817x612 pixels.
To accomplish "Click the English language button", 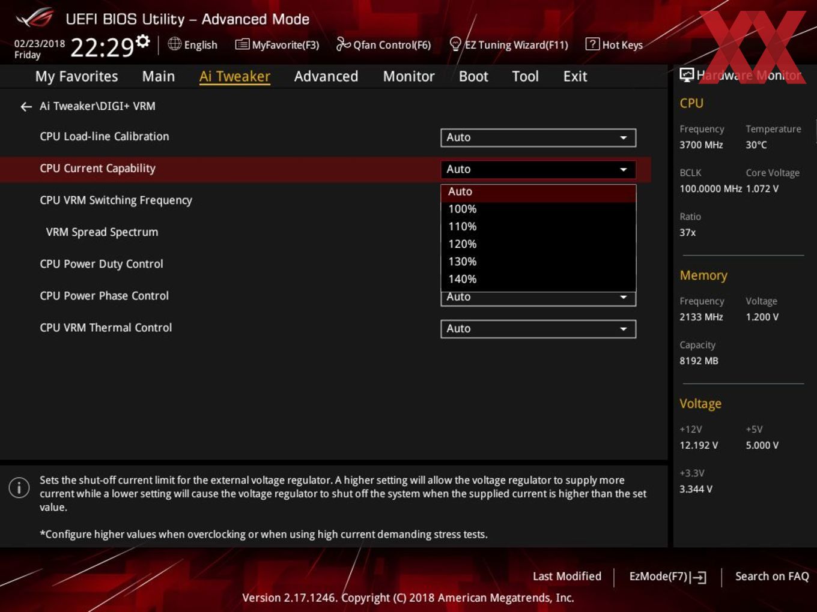I will 193,44.
